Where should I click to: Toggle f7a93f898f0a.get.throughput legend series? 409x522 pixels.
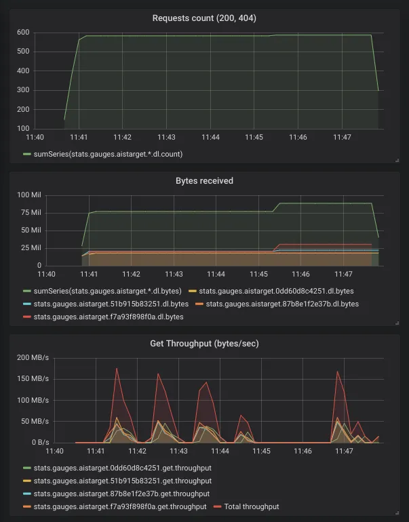tap(120, 506)
